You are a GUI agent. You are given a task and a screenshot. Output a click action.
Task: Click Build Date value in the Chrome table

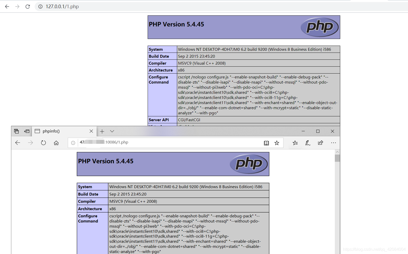(196, 56)
